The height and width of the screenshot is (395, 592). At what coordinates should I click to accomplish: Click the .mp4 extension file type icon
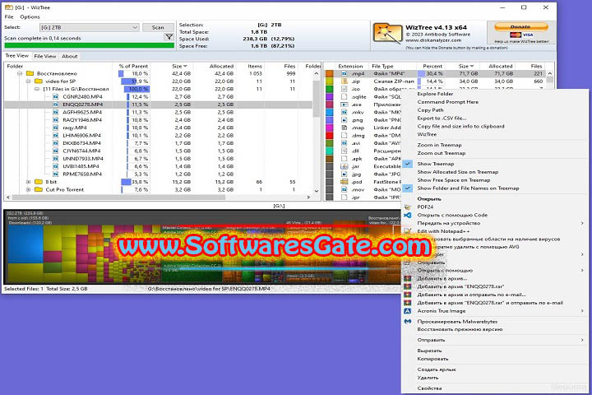coord(345,74)
